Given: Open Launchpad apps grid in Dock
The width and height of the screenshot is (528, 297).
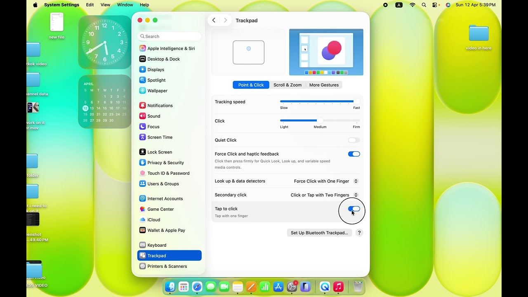Looking at the screenshot, I should [x=184, y=287].
